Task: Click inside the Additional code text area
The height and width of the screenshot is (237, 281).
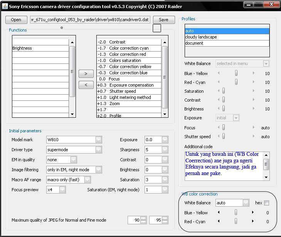Action: coord(224,166)
